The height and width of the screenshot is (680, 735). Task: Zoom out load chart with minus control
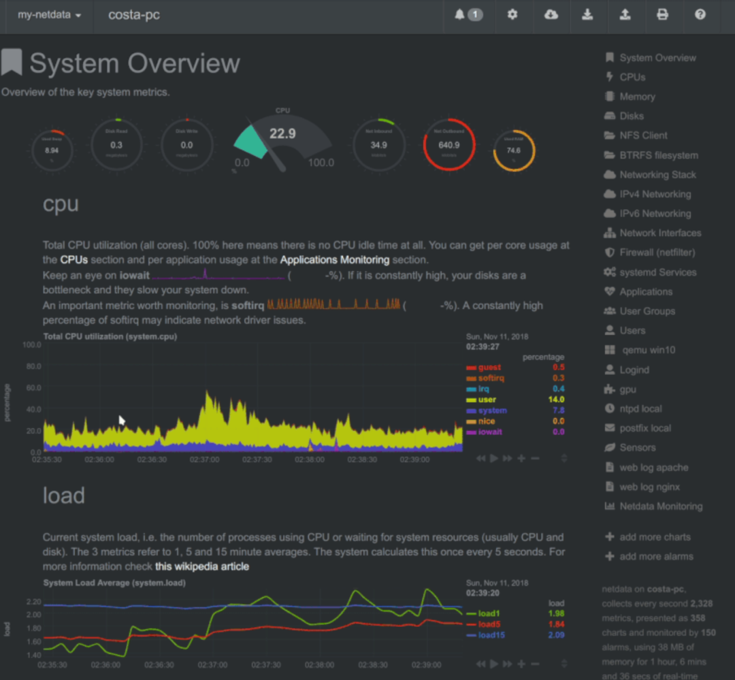(x=536, y=664)
